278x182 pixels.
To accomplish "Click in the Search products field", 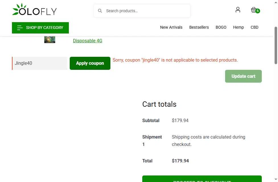I will pyautogui.click(x=145, y=11).
